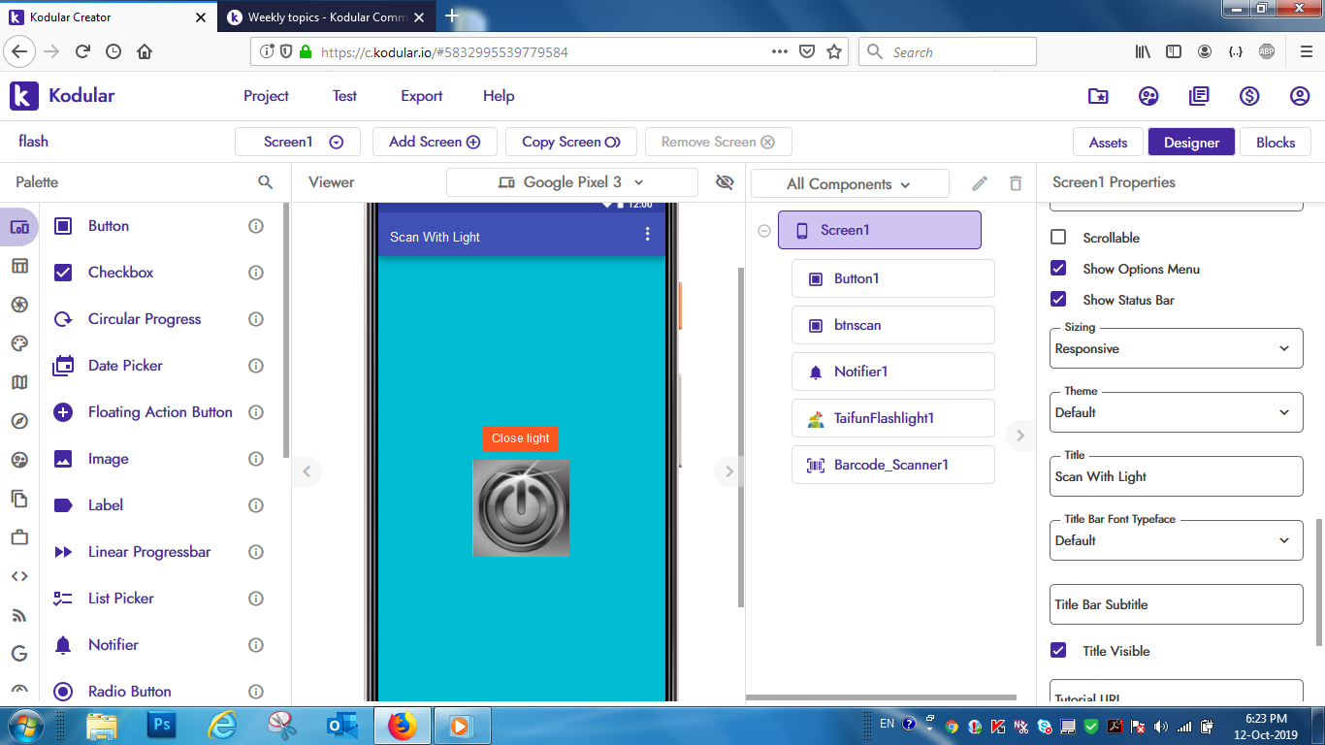Click the Kodular account profile icon
1325x745 pixels.
coord(1300,96)
